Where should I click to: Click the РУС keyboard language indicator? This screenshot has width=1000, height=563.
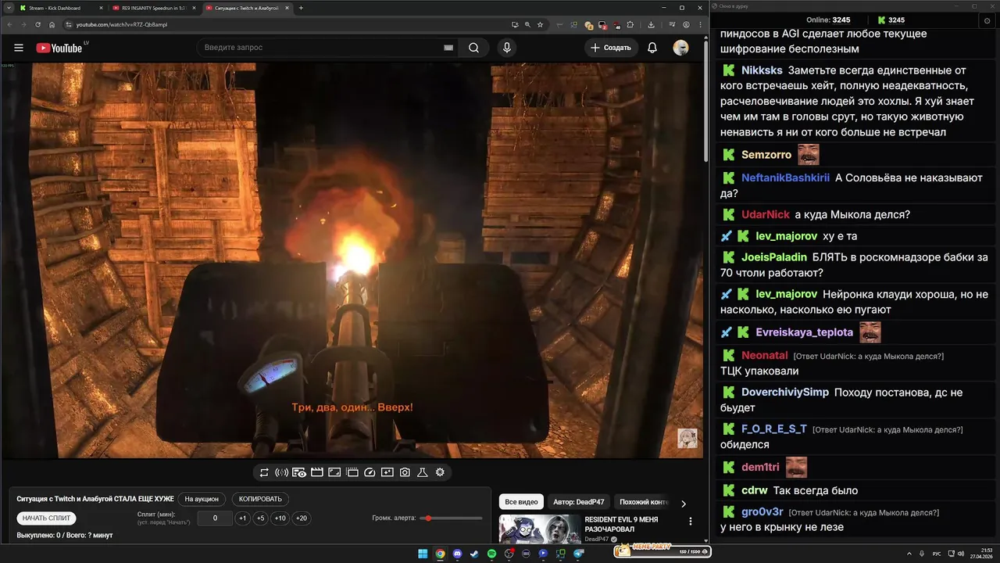point(937,554)
